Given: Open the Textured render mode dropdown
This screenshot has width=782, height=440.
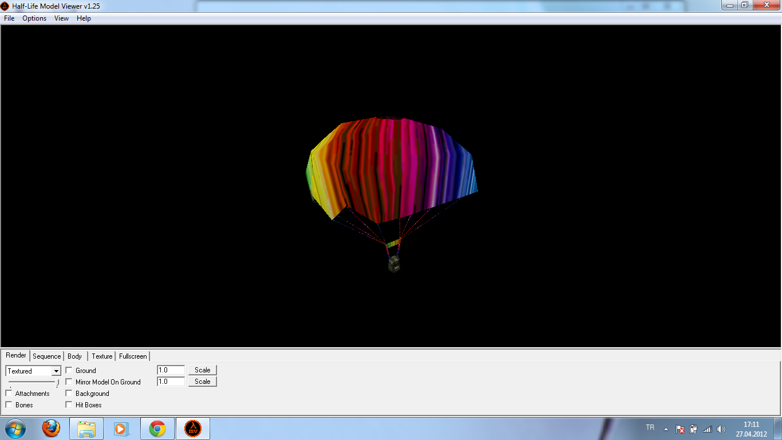Looking at the screenshot, I should click(x=56, y=371).
